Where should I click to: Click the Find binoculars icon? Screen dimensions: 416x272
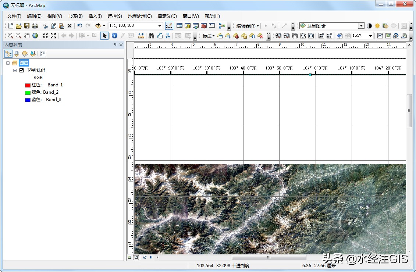(x=151, y=36)
